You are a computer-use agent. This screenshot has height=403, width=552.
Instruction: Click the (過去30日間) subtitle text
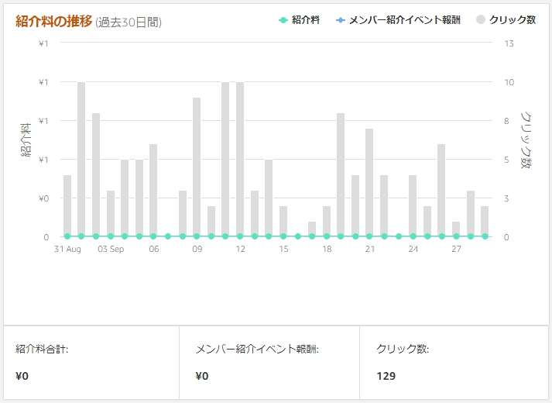tap(129, 22)
